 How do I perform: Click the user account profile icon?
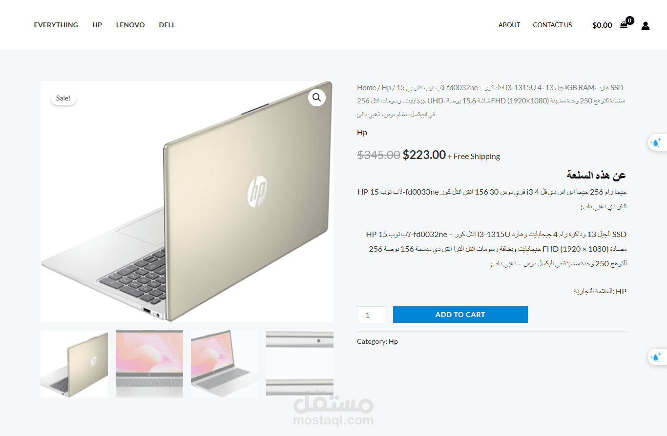point(646,25)
